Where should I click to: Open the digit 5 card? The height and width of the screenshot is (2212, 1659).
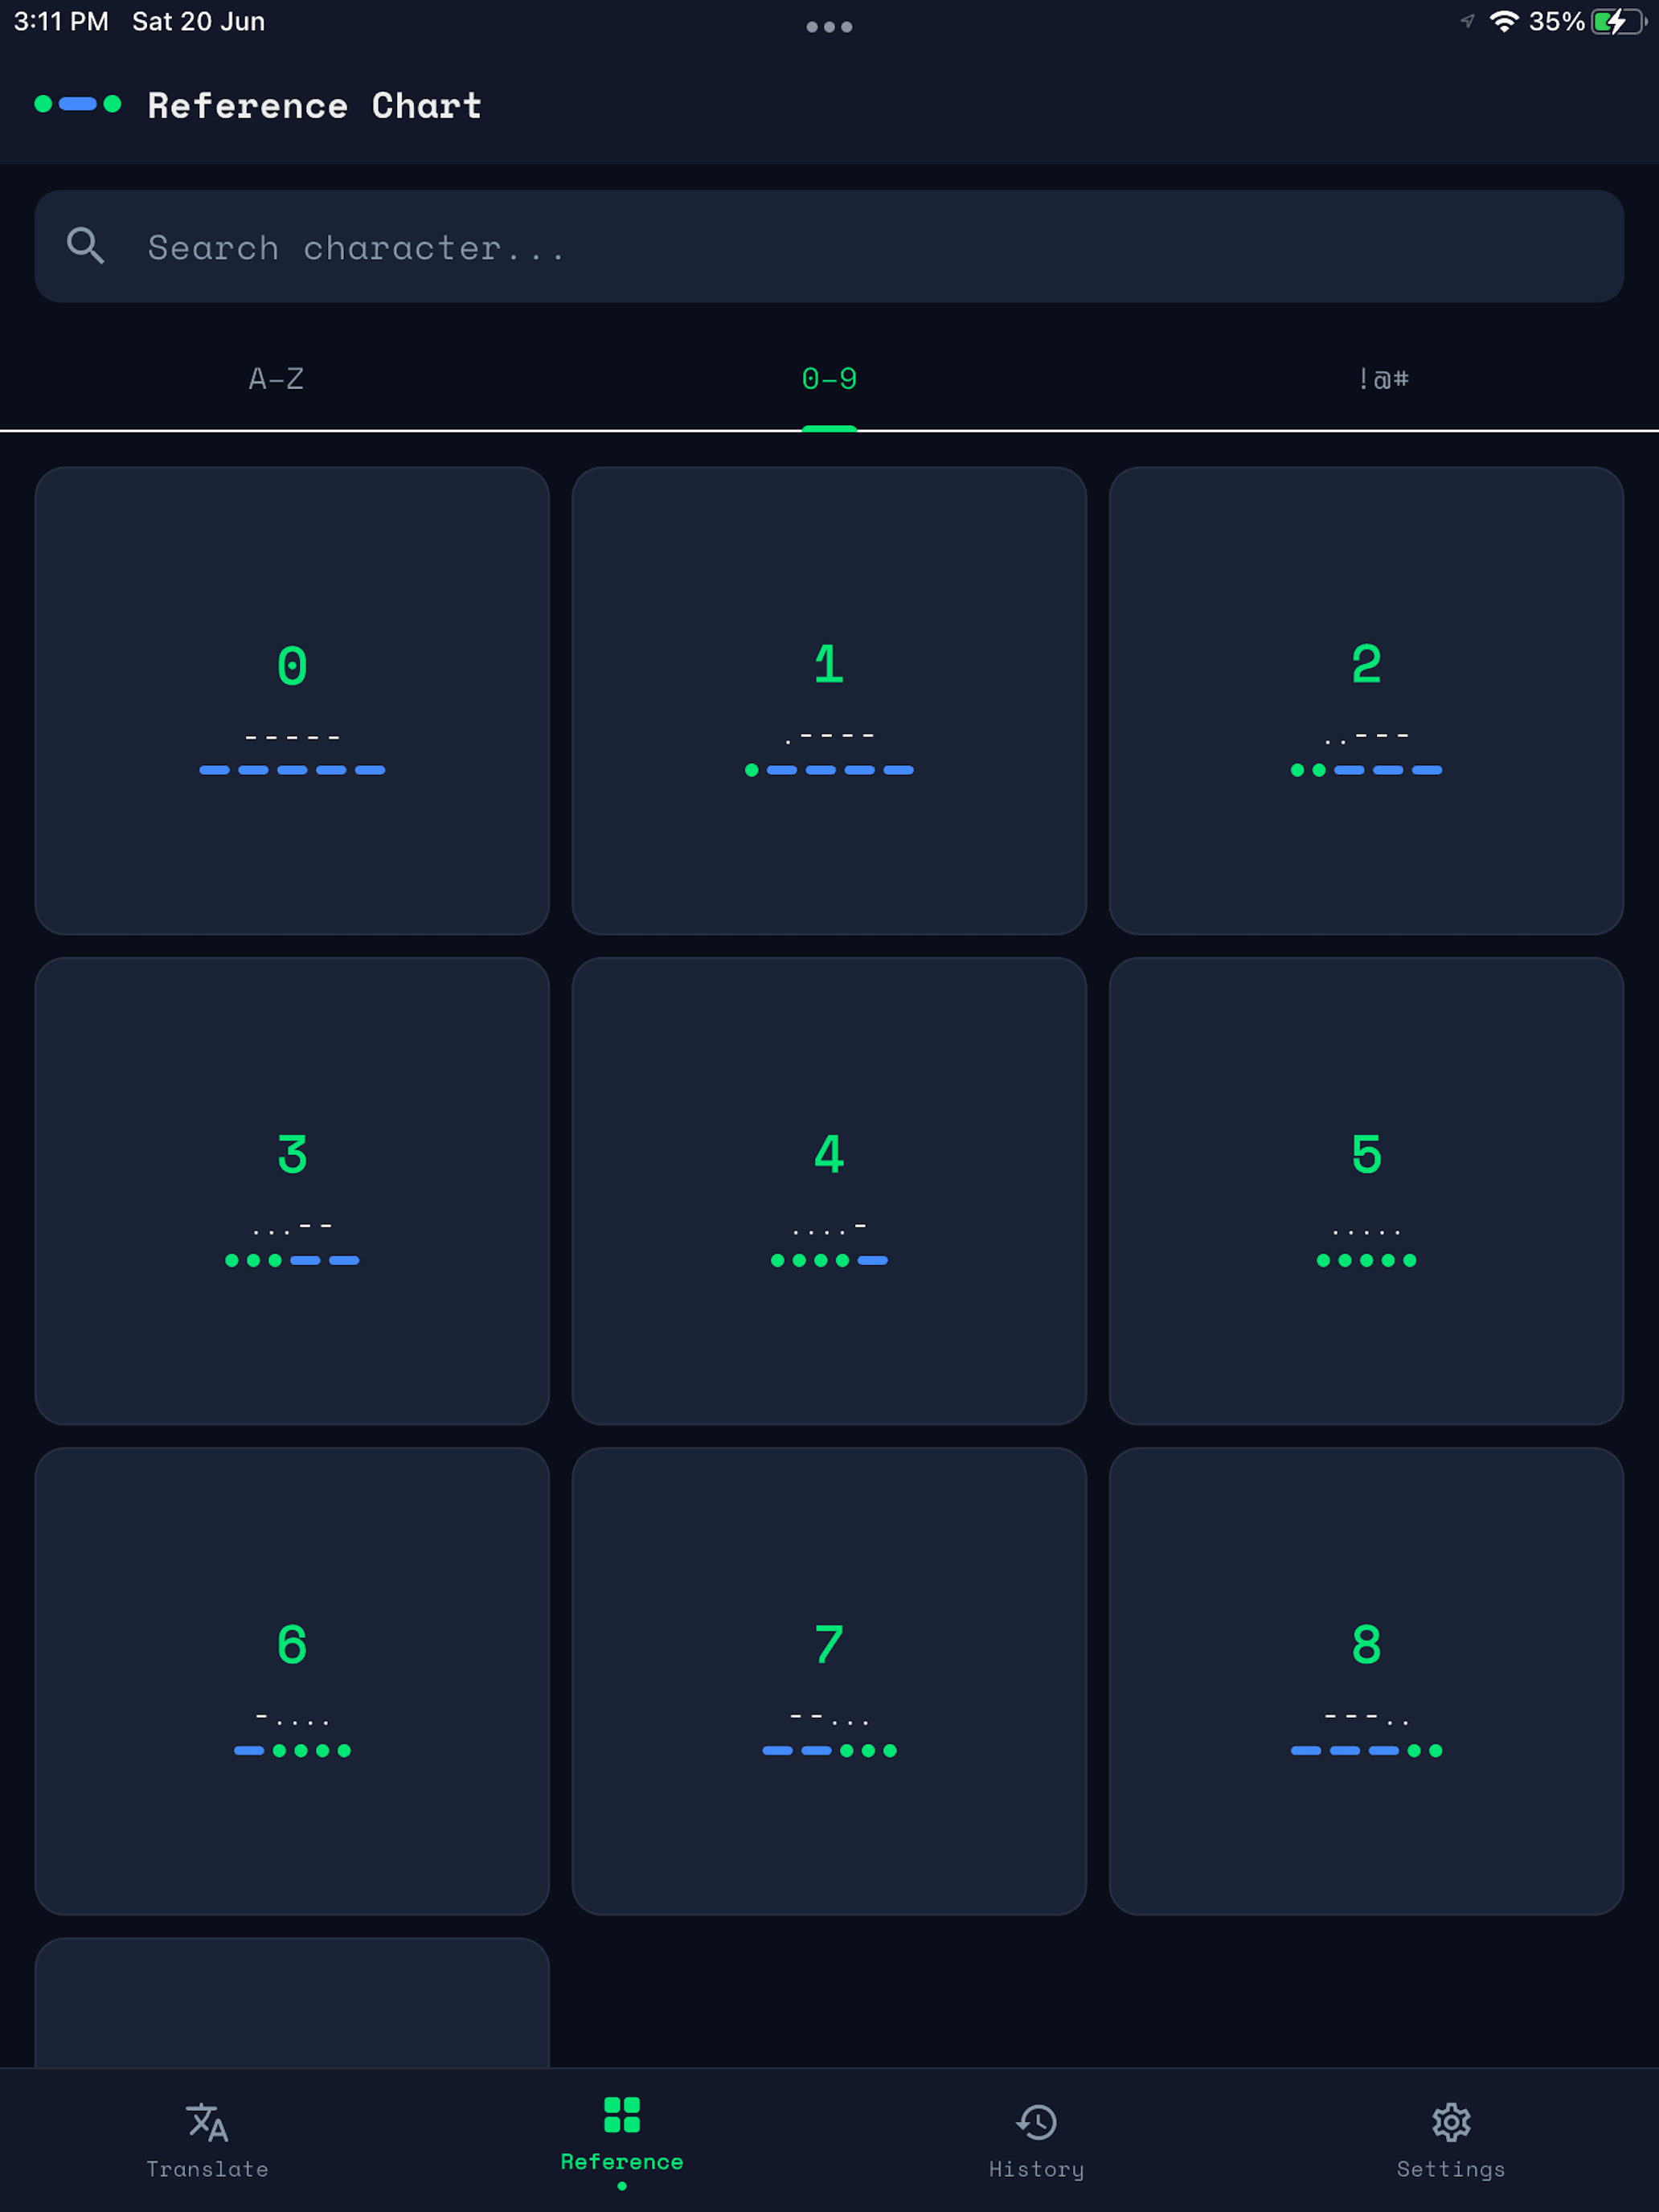click(1366, 1191)
